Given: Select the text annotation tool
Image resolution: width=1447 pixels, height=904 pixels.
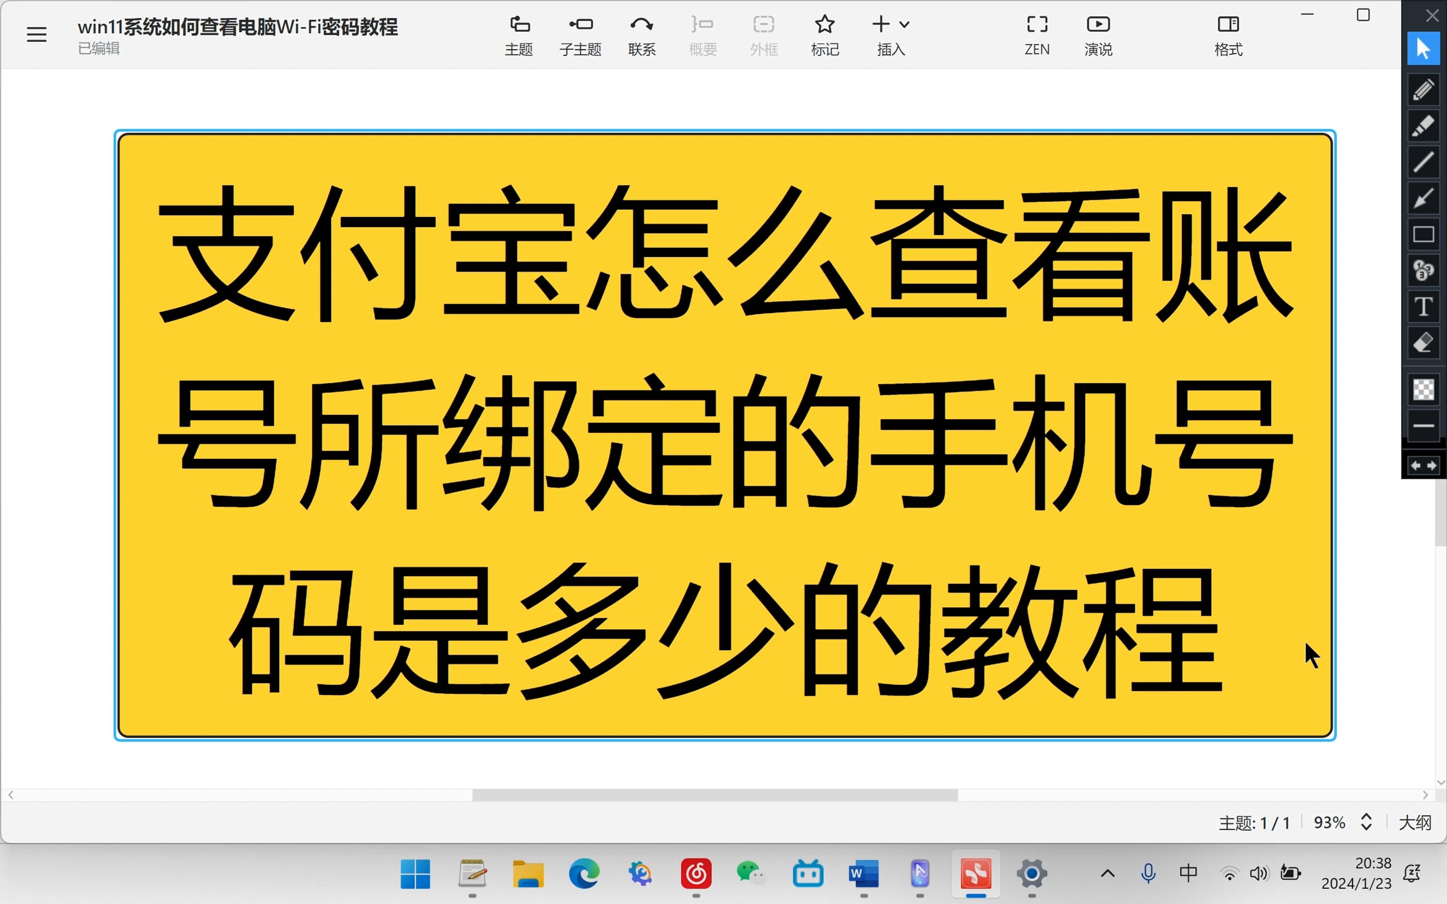Looking at the screenshot, I should (1423, 307).
